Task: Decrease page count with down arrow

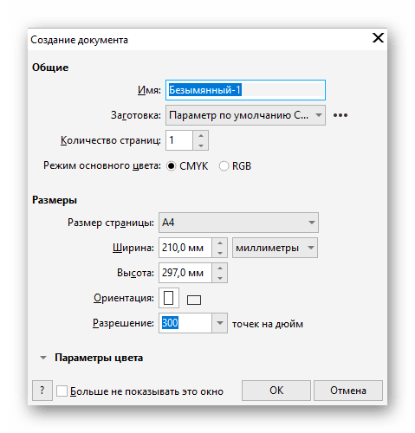Action: point(201,145)
